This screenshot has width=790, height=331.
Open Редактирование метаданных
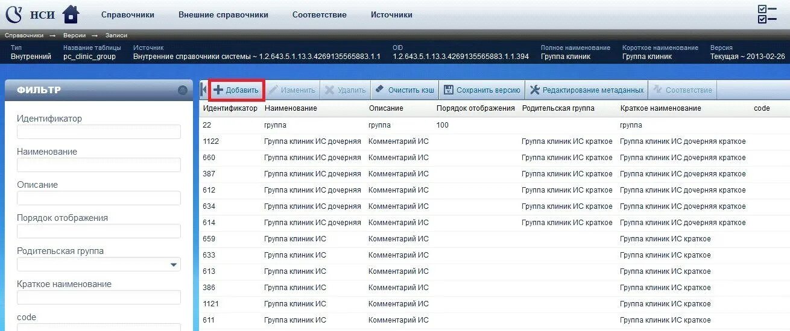coord(587,90)
